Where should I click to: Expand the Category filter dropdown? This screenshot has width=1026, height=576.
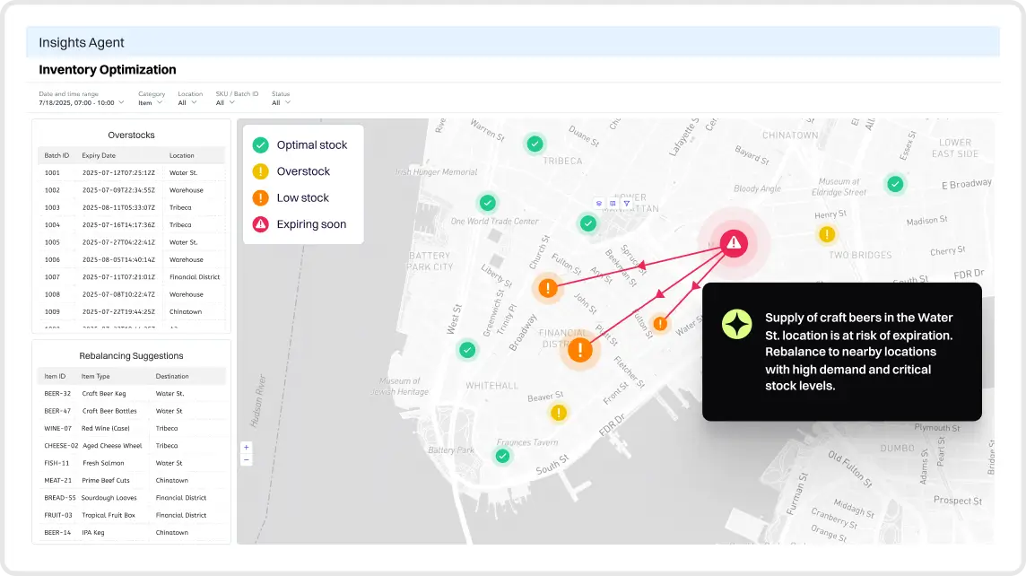(151, 102)
